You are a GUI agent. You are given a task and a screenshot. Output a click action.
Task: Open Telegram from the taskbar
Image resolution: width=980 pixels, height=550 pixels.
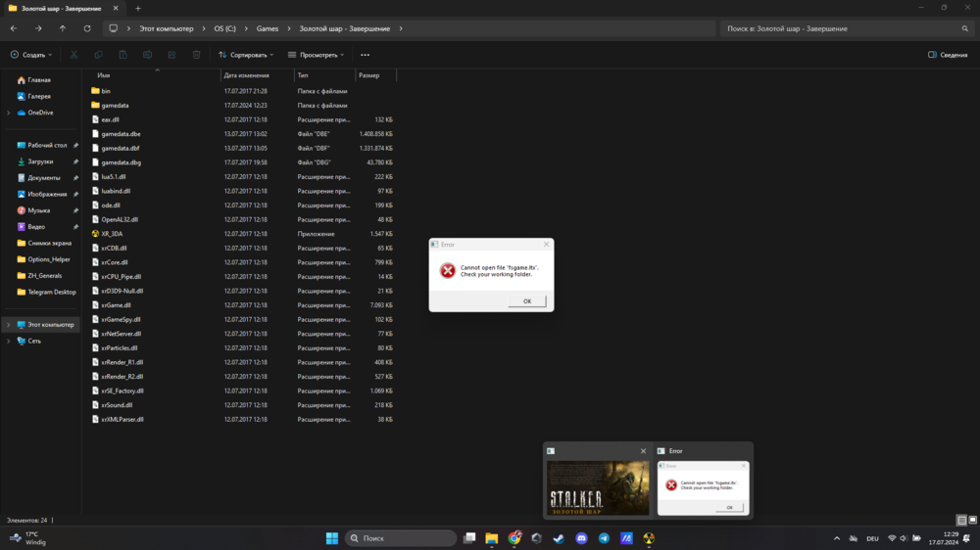click(x=604, y=538)
